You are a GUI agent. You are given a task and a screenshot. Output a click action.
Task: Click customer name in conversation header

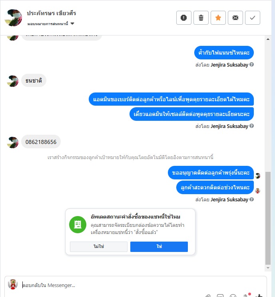[x=52, y=13]
